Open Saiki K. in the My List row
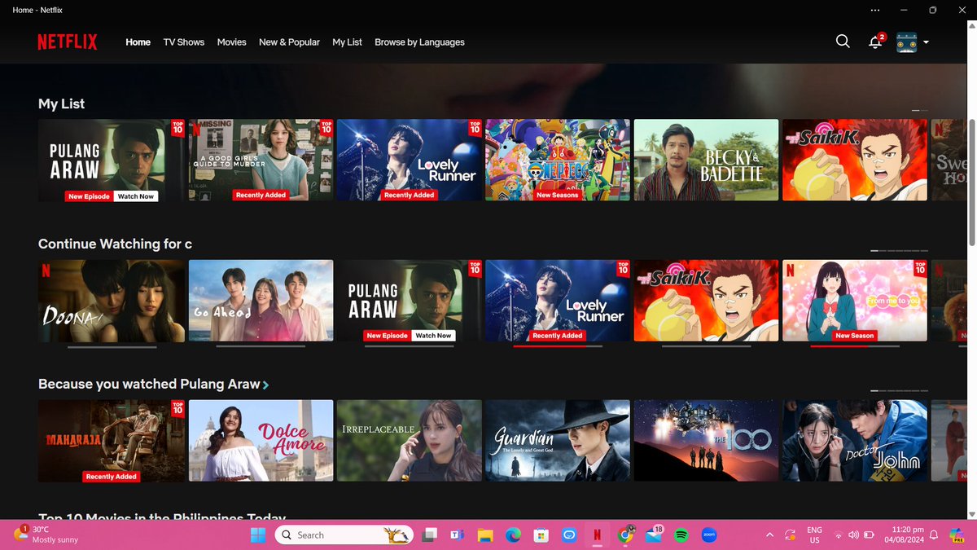The height and width of the screenshot is (550, 977). (855, 160)
